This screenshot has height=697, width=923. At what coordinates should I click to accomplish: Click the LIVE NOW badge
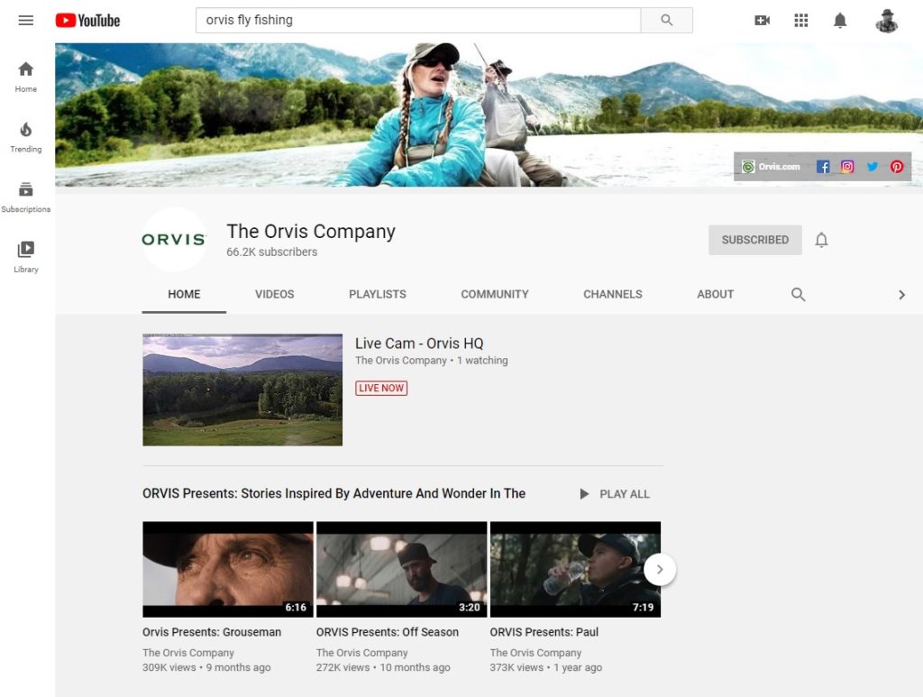[381, 388]
